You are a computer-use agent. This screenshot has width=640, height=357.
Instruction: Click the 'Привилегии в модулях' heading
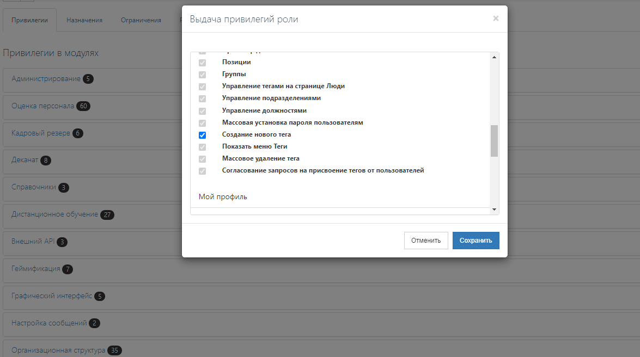[x=51, y=53]
